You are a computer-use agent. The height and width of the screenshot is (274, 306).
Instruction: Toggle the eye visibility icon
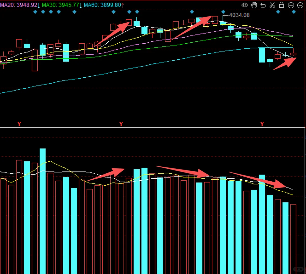point(245,5)
